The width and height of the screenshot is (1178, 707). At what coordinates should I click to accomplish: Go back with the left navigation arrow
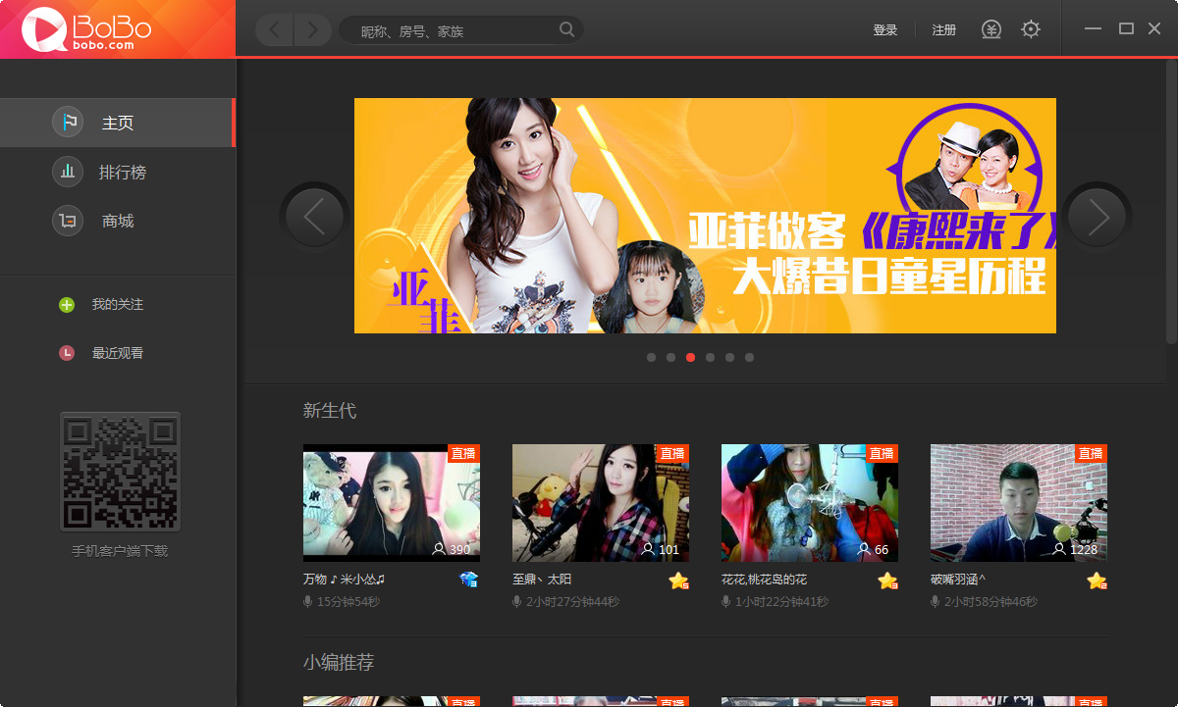click(x=275, y=30)
